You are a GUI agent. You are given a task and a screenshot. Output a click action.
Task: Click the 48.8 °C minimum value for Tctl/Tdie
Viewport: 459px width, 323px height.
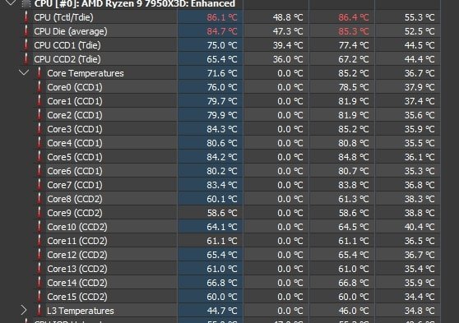(288, 17)
